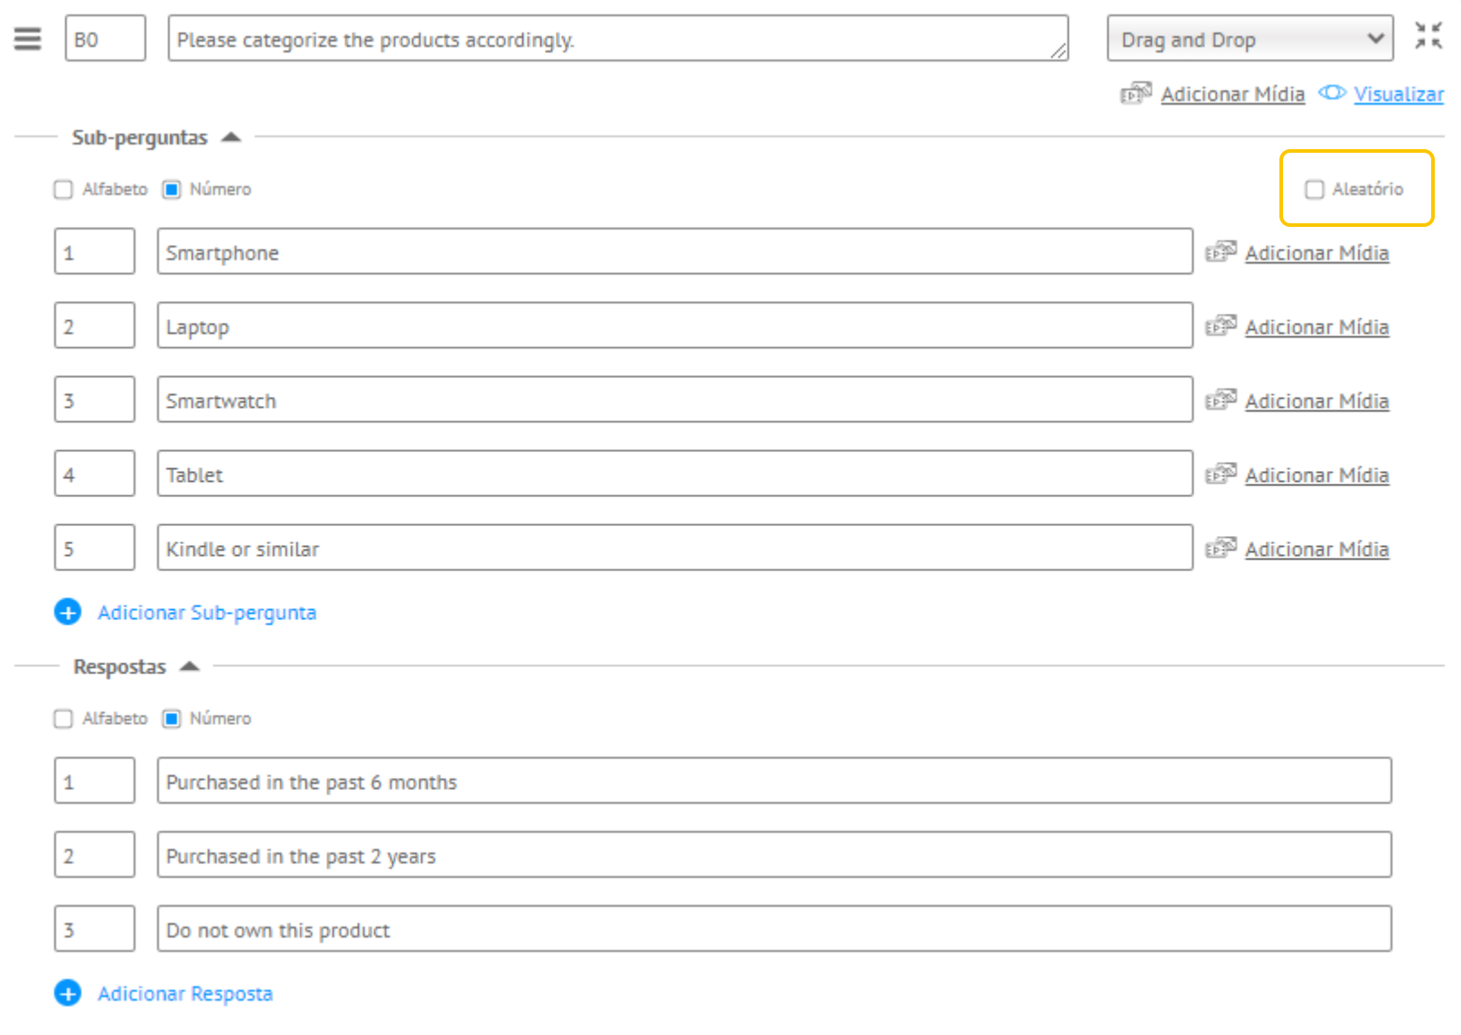Enable the Aleatório checkbox
The image size is (1461, 1035).
click(1315, 189)
